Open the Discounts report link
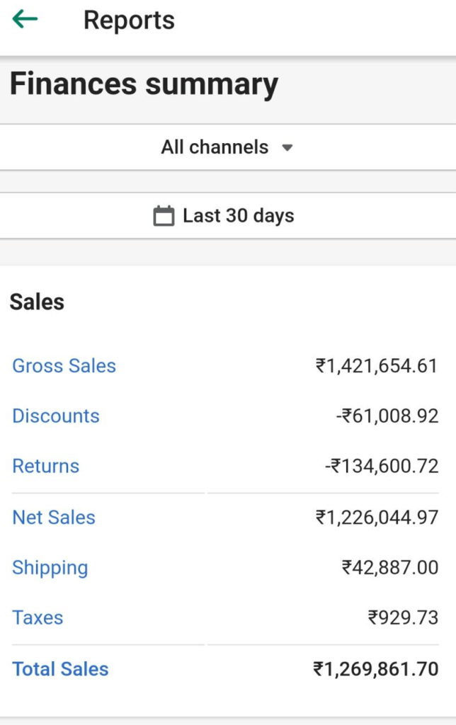456x725 pixels. (56, 416)
